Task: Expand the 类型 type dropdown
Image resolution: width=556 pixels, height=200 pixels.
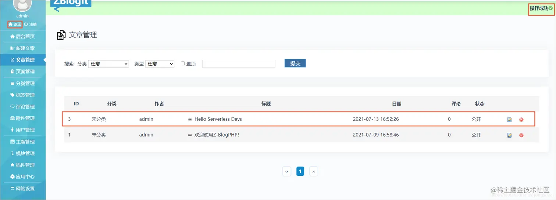Action: [x=160, y=64]
